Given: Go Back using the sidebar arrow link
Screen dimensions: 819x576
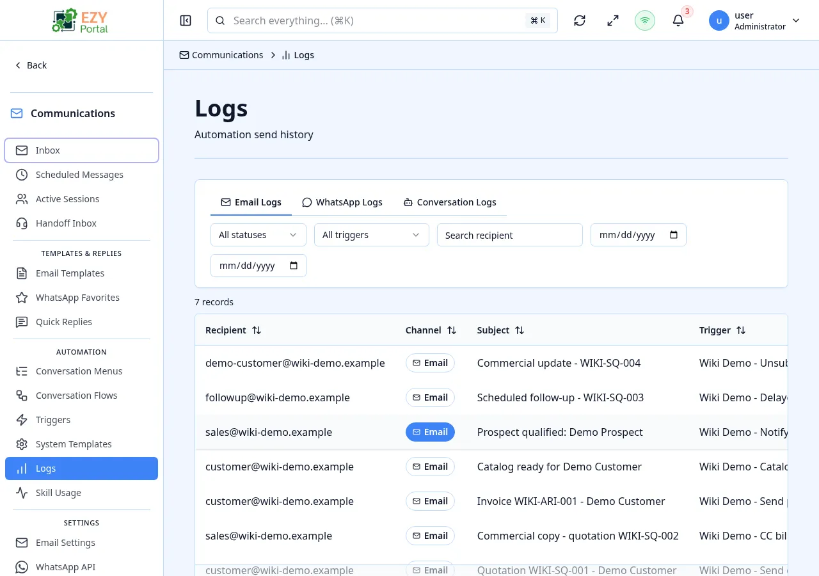Looking at the screenshot, I should point(31,65).
